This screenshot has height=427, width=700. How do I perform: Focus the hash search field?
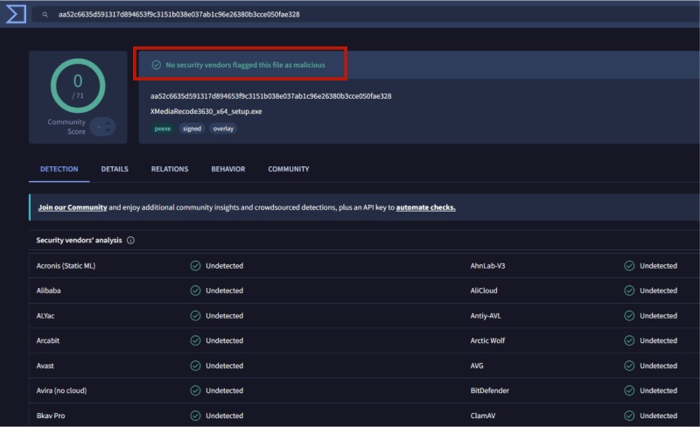tap(366, 14)
